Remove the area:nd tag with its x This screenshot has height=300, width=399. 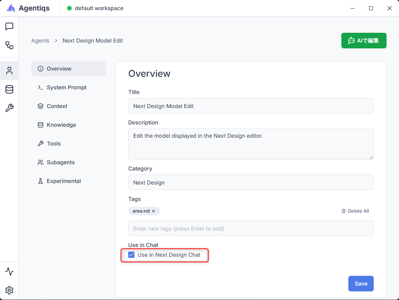tap(154, 211)
